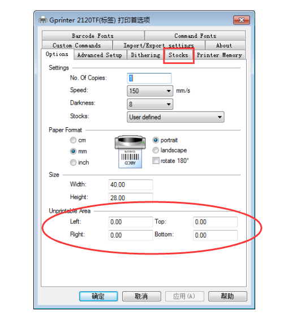Switch to Printer Memory tab
Viewport: 288px width, 315px height.
coord(220,55)
